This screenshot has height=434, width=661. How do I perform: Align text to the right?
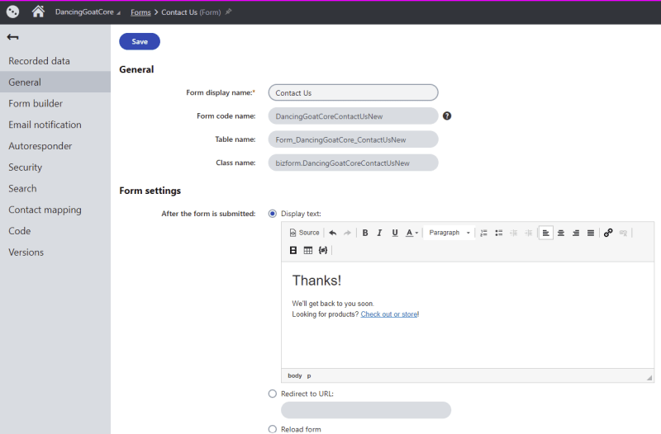pos(576,233)
